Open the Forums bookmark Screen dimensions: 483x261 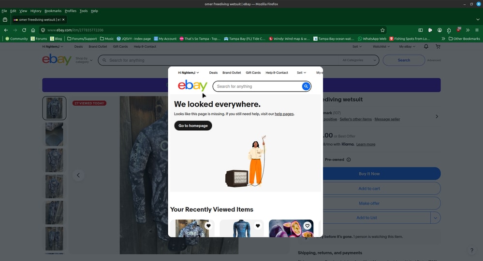(39, 39)
